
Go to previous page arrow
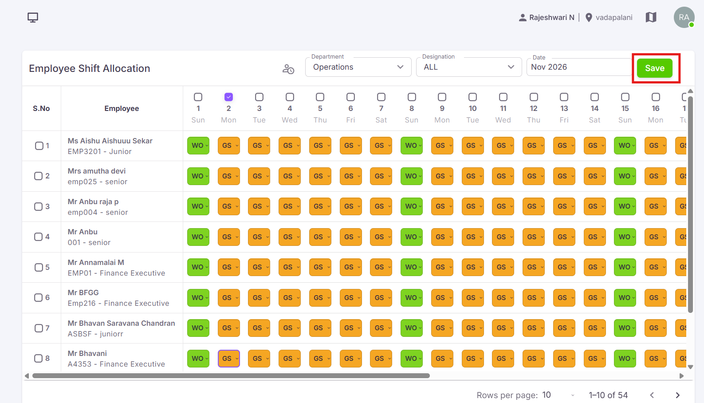652,395
